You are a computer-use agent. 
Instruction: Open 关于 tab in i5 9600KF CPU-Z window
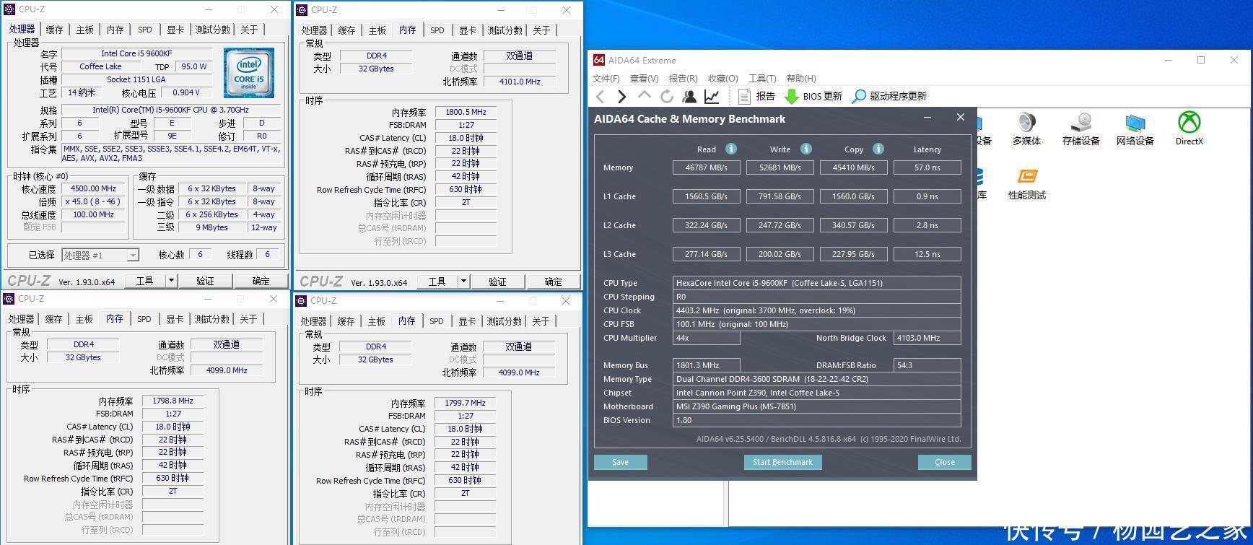click(249, 30)
